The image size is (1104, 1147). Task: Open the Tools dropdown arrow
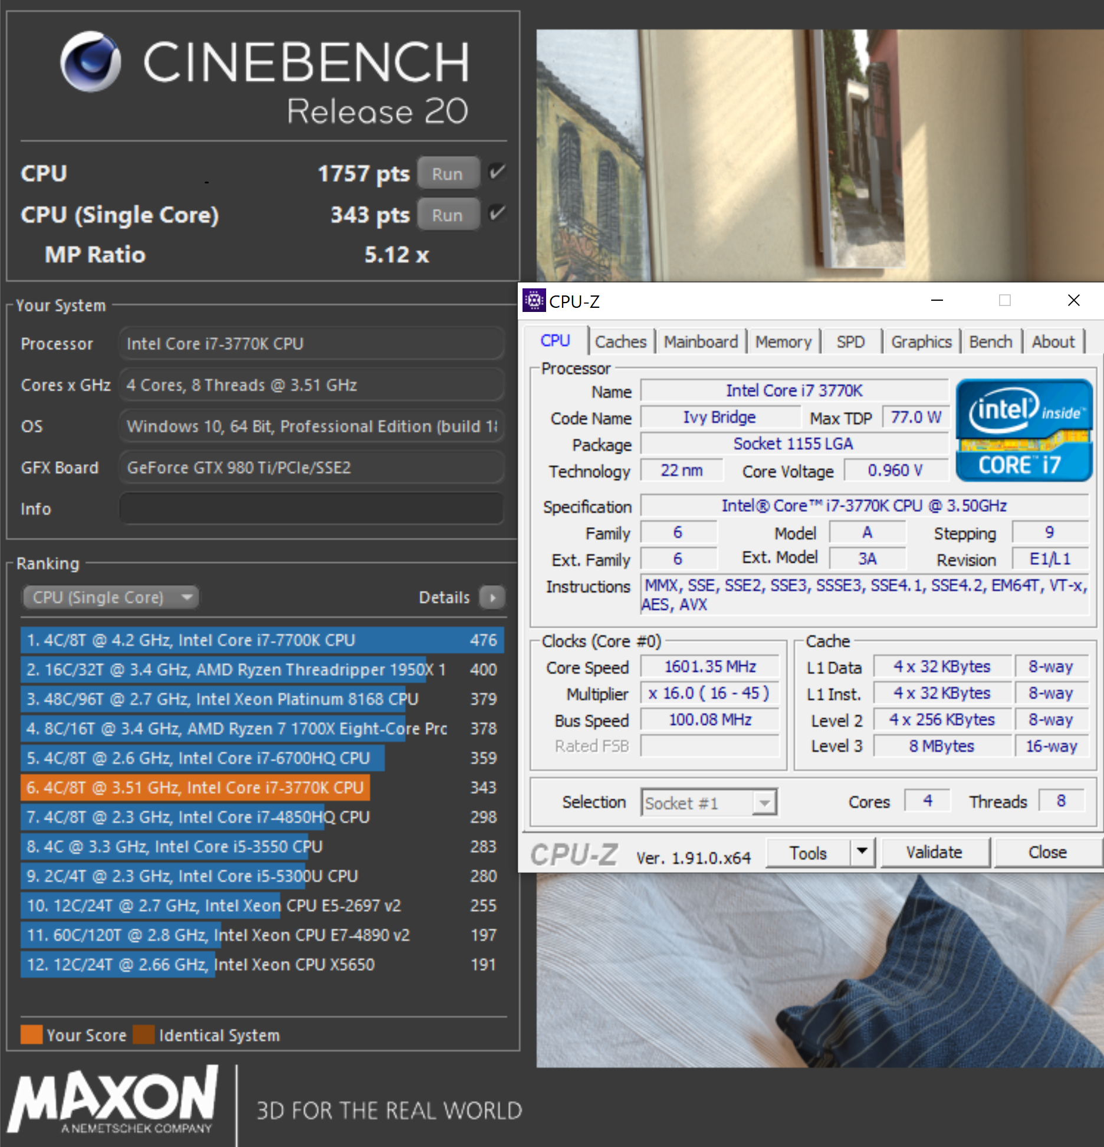862,853
